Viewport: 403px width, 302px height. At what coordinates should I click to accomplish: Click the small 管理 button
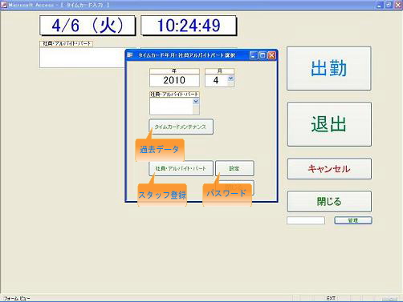point(353,220)
